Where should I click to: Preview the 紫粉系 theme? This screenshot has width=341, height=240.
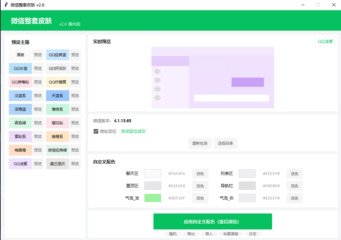pyautogui.click(x=38, y=137)
